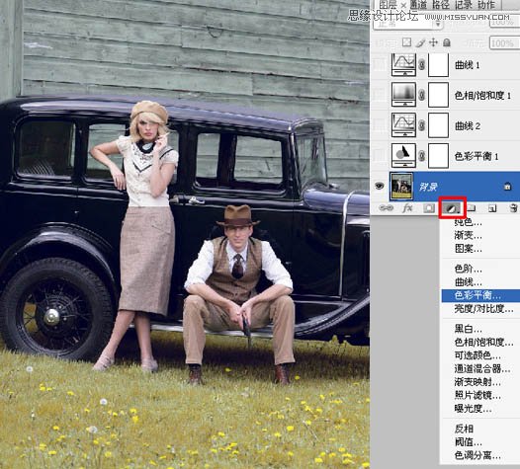Select the 色彩平衡 1 mask thumbnail
This screenshot has height=469, width=520.
pyautogui.click(x=438, y=156)
